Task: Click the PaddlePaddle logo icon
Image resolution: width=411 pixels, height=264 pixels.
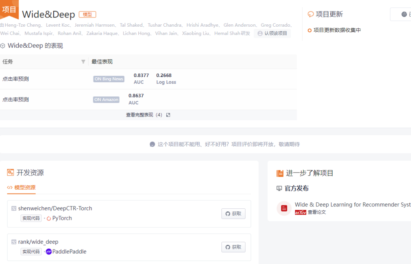Action: point(49,252)
